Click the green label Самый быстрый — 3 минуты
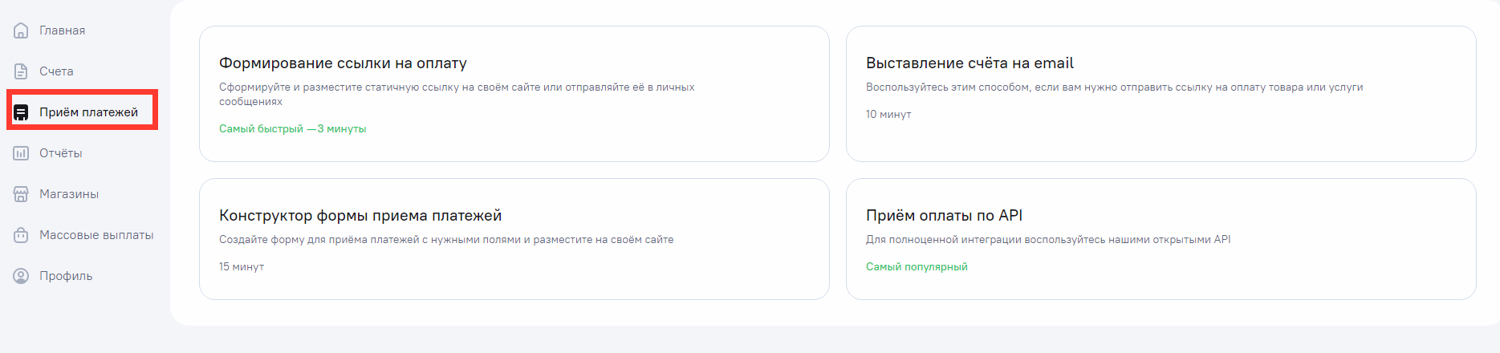Viewport: 1500px width, 353px height. [292, 129]
